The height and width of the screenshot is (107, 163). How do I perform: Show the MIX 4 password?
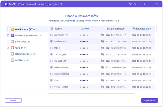pyautogui.click(x=102, y=48)
